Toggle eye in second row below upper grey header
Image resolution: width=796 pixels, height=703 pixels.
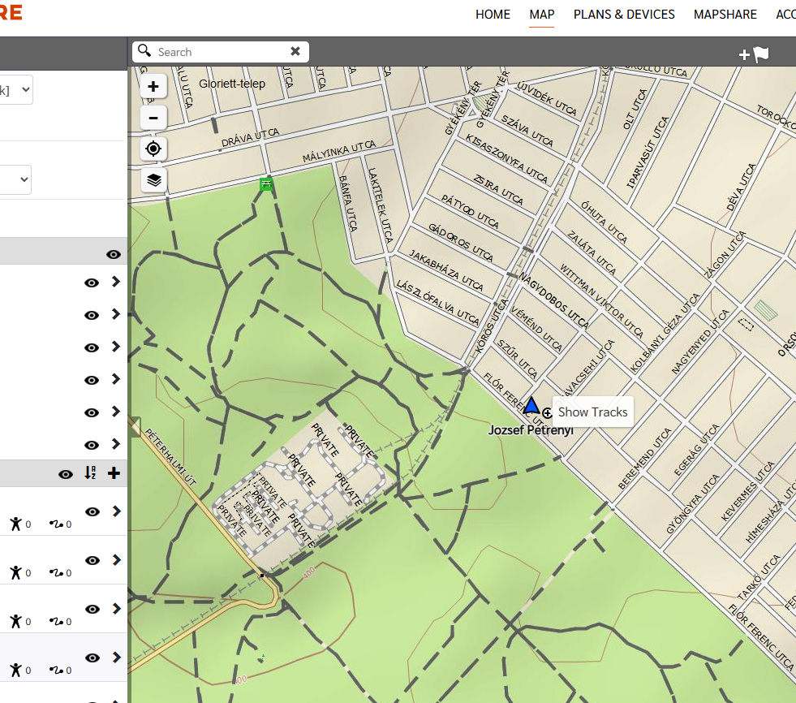tap(92, 316)
